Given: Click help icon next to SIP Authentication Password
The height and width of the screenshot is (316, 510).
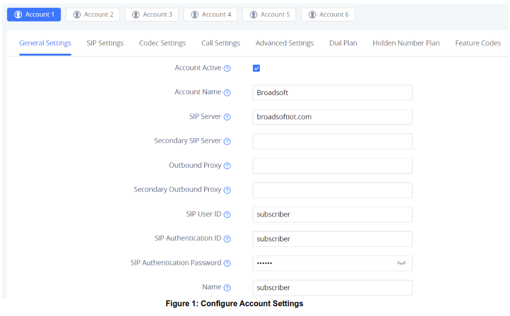Looking at the screenshot, I should 227,263.
